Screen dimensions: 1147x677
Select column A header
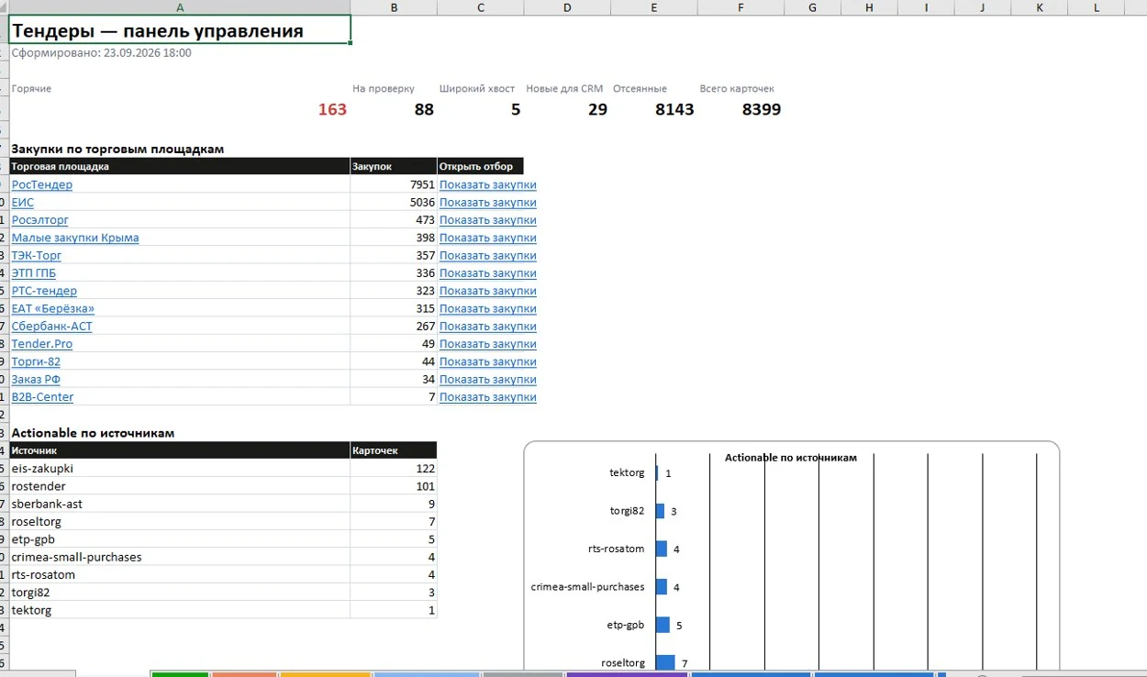point(180,7)
